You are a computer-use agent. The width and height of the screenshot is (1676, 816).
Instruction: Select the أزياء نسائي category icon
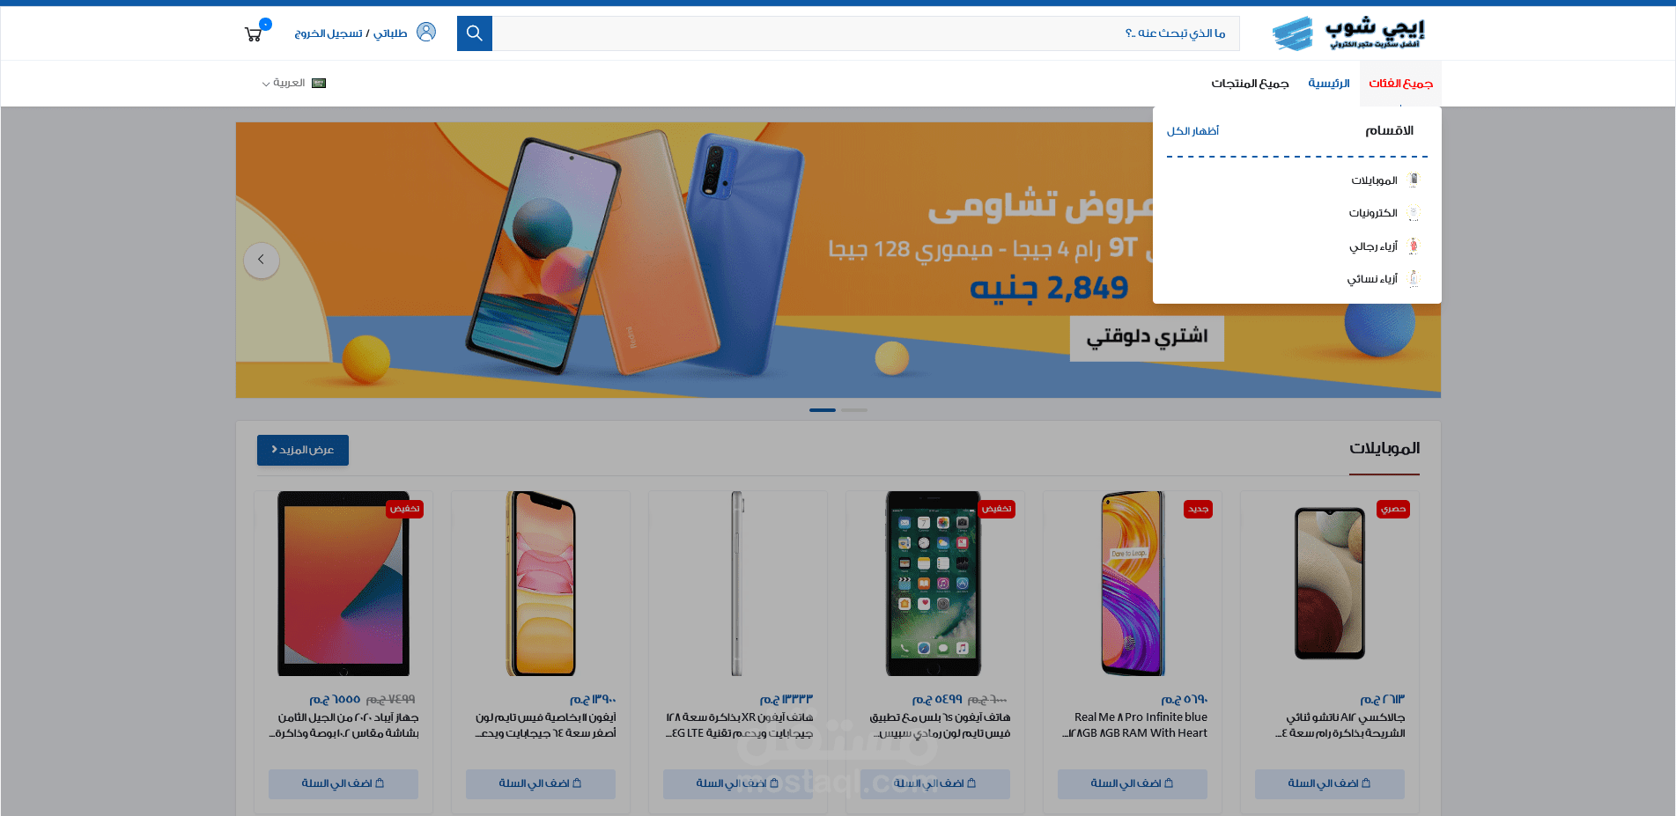(1414, 279)
